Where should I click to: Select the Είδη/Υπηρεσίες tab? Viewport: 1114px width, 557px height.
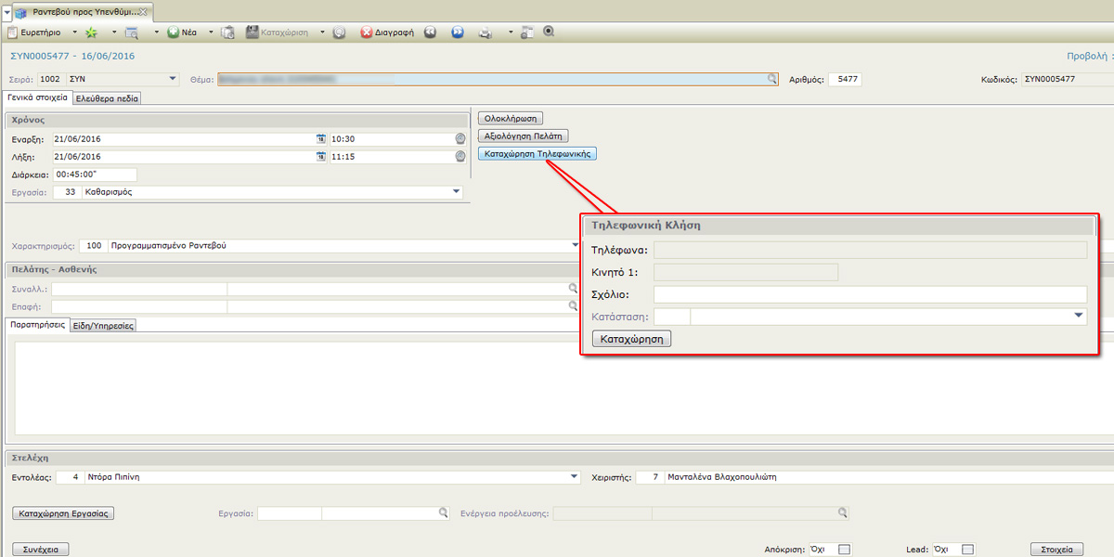[x=104, y=326]
